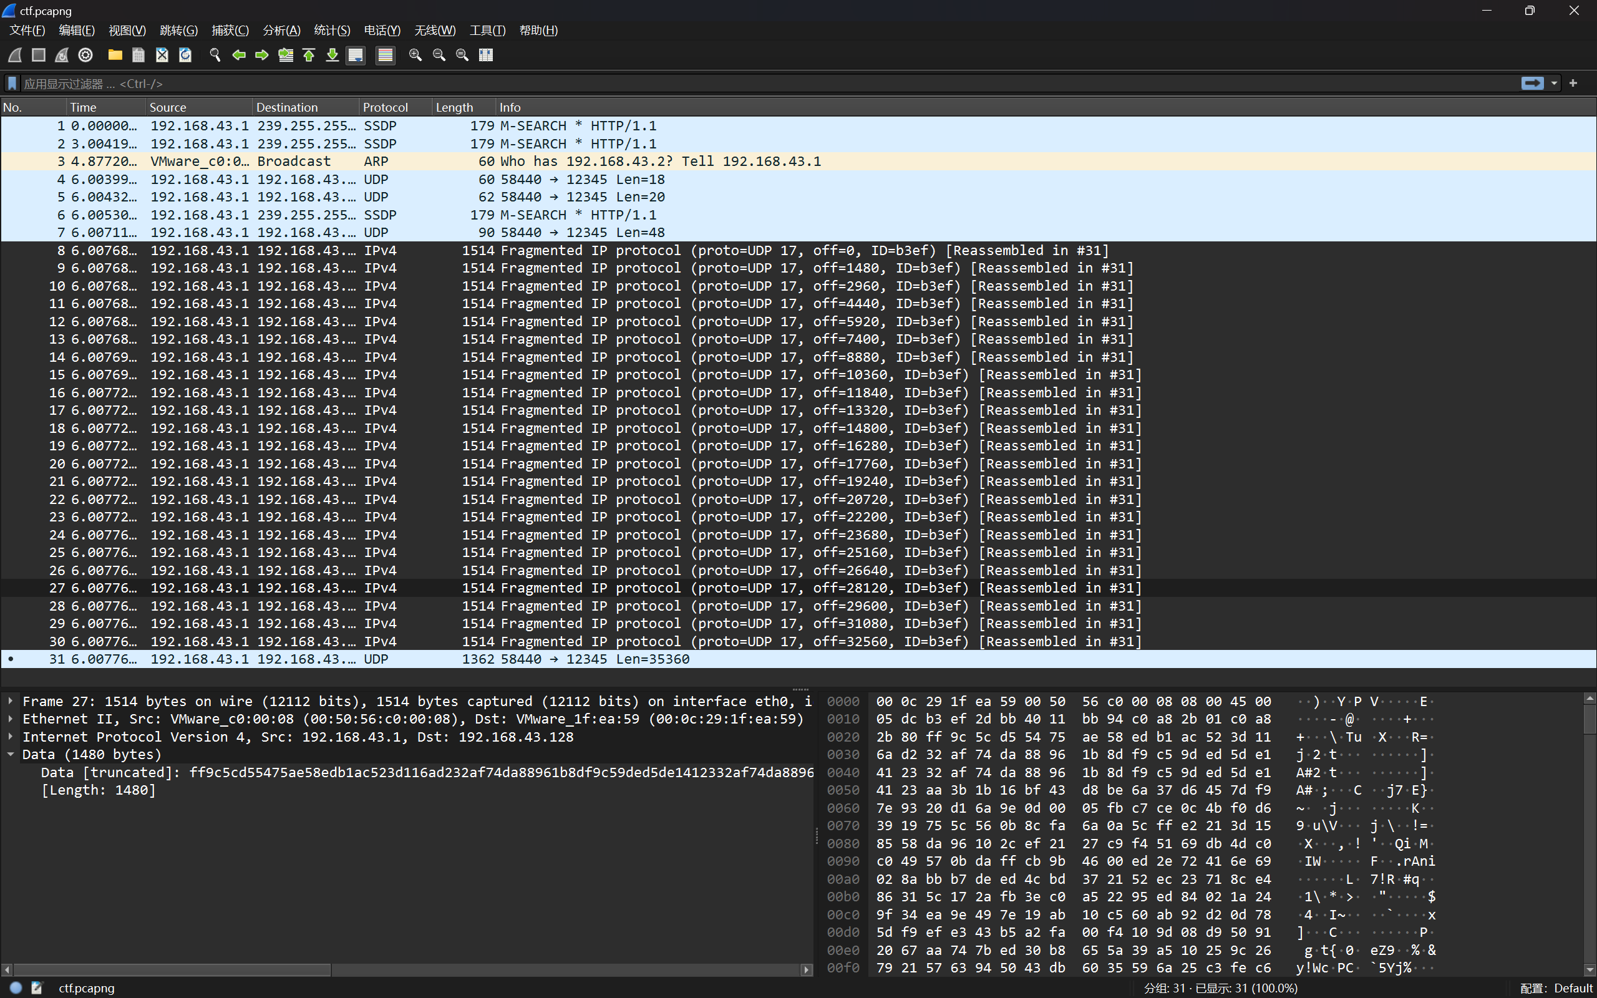Close this capture file
Screen dimensions: 1597x998
tap(162, 56)
